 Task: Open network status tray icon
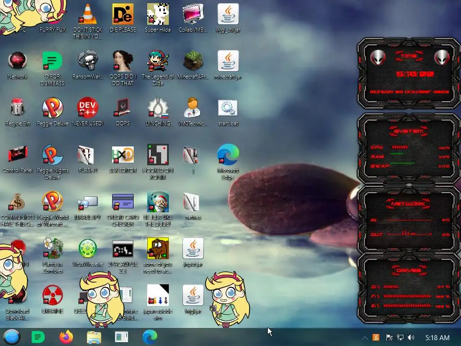pos(400,337)
